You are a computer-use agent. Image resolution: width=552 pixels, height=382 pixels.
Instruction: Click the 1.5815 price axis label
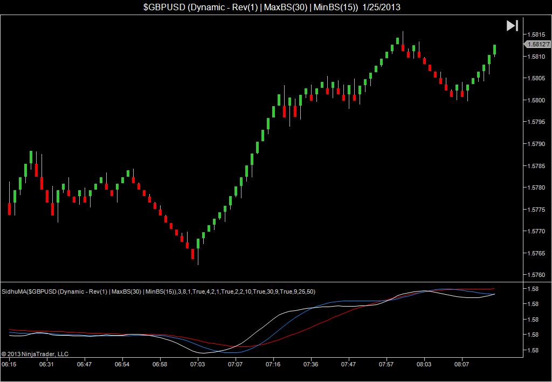[536, 34]
